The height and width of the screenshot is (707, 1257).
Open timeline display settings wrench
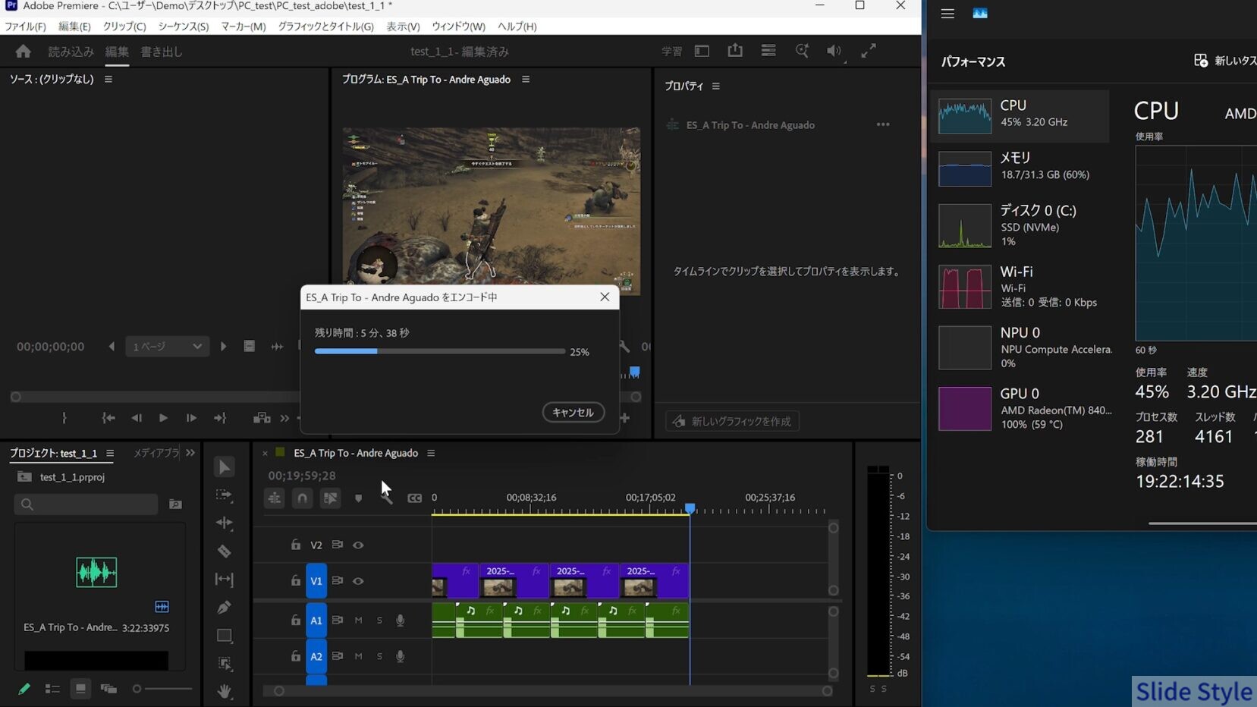click(x=386, y=498)
